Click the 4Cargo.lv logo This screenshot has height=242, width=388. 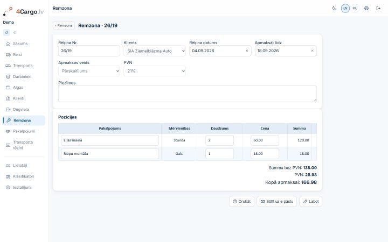[24, 11]
